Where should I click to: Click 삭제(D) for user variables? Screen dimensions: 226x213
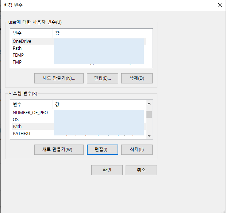tap(137, 78)
